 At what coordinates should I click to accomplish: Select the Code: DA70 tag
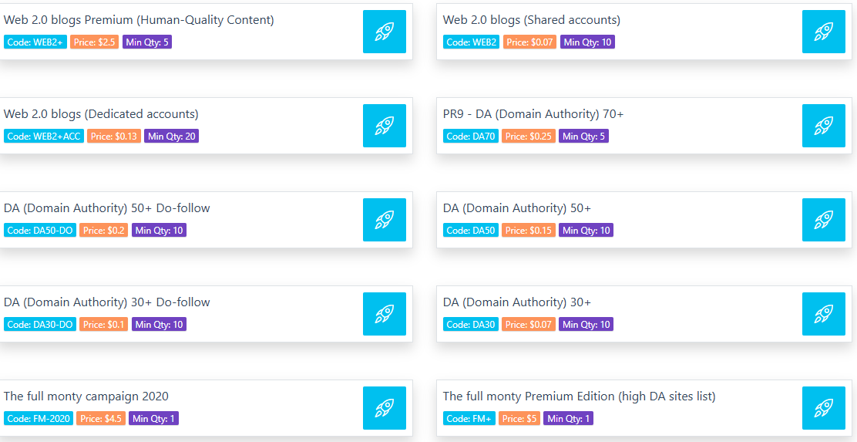(x=471, y=137)
